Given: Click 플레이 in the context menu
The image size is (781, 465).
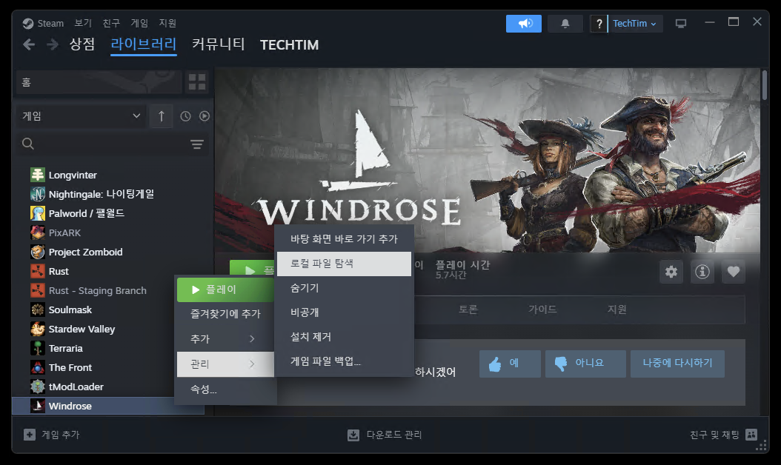Looking at the screenshot, I should [x=225, y=290].
